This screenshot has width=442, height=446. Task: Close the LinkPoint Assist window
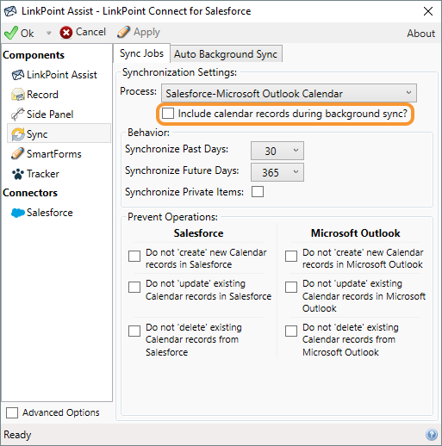428,11
